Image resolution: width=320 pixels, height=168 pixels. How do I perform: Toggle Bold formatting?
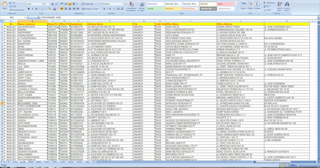click(x=29, y=9)
